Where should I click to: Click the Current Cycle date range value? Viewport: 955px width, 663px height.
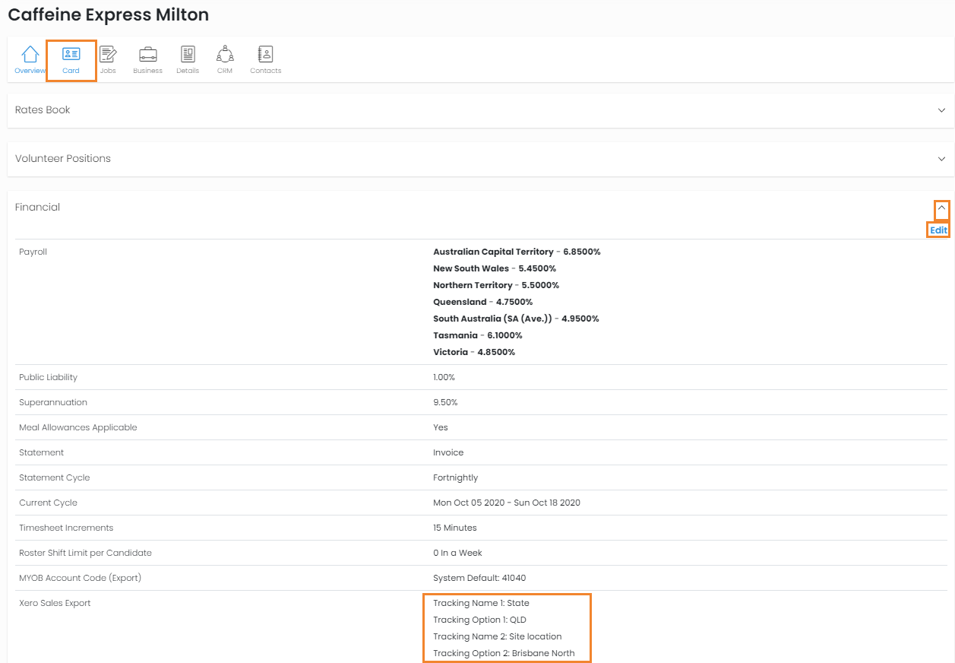506,503
